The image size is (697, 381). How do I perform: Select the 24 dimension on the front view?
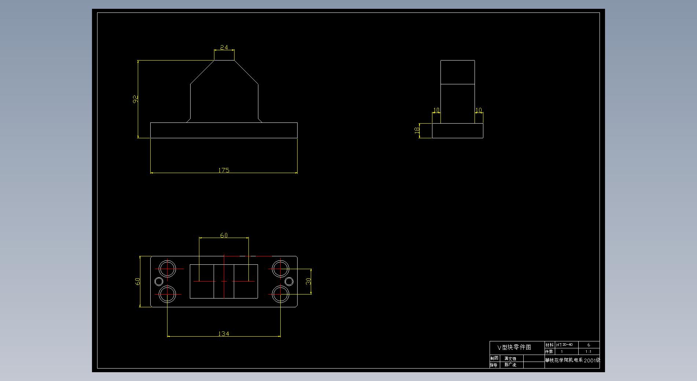pyautogui.click(x=224, y=47)
